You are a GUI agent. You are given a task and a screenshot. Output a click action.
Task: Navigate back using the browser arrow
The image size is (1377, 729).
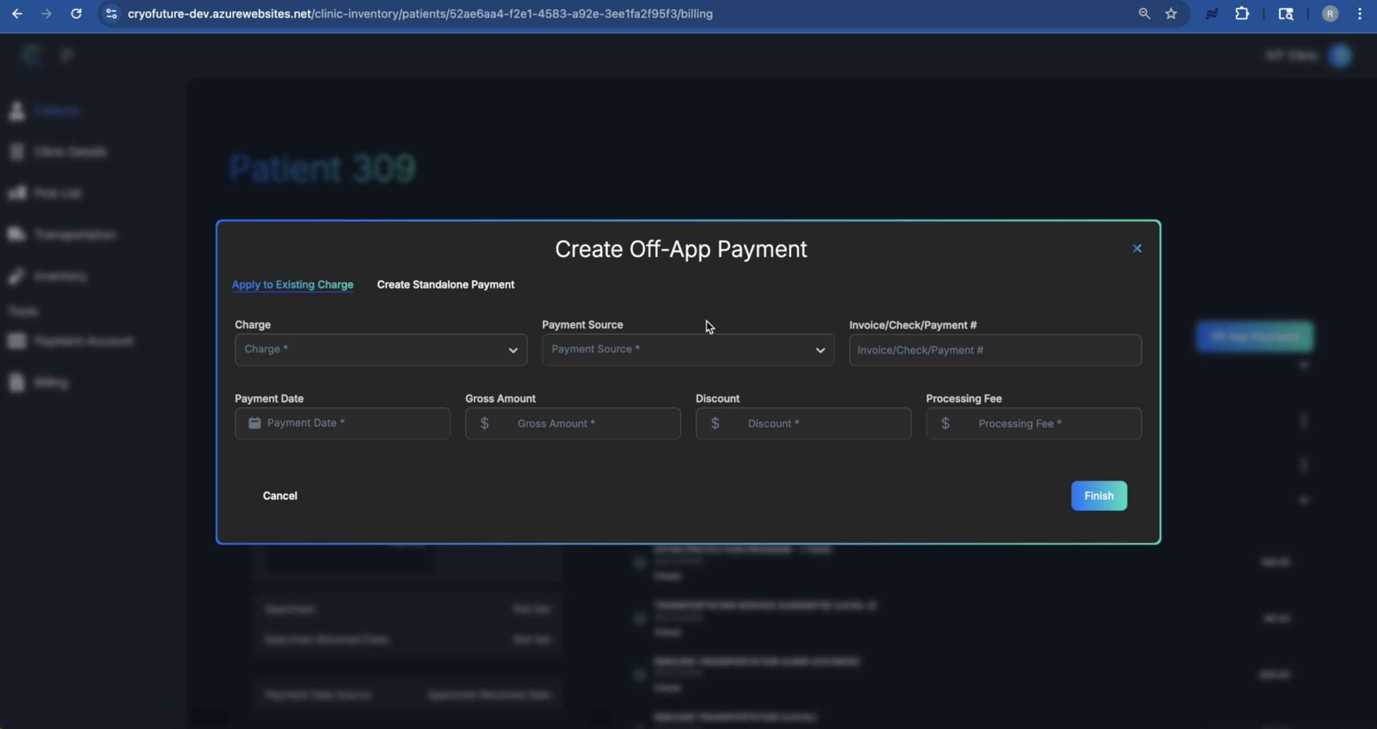[x=18, y=13]
